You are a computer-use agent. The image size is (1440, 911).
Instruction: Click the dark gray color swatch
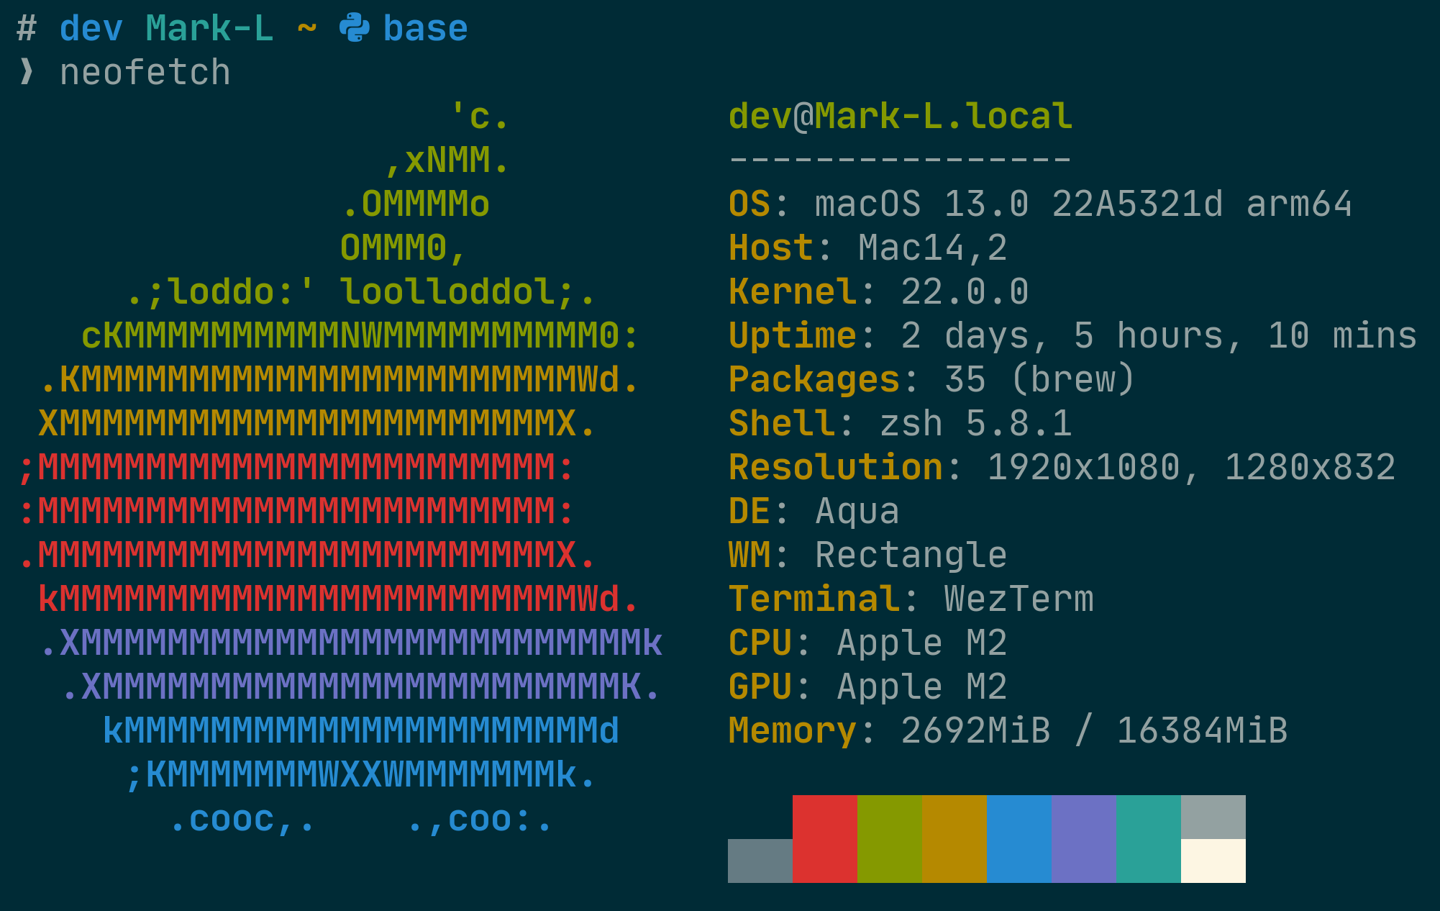760,861
